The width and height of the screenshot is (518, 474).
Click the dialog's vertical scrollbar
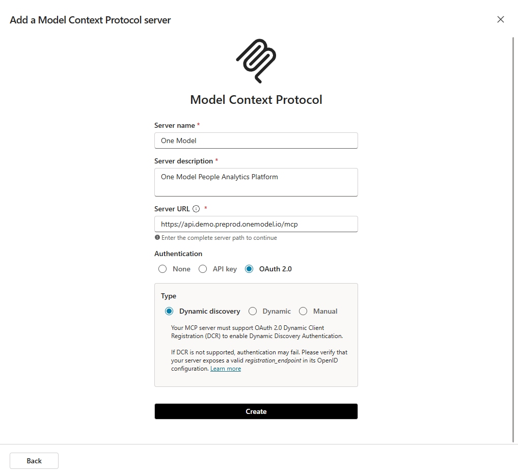[x=513, y=239]
